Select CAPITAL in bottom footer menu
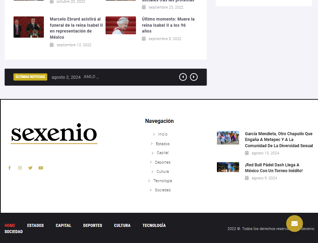Viewport: 318px width, 243px height. pos(63,226)
